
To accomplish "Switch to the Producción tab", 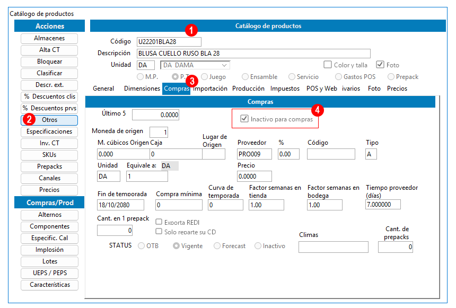I will click(x=248, y=89).
